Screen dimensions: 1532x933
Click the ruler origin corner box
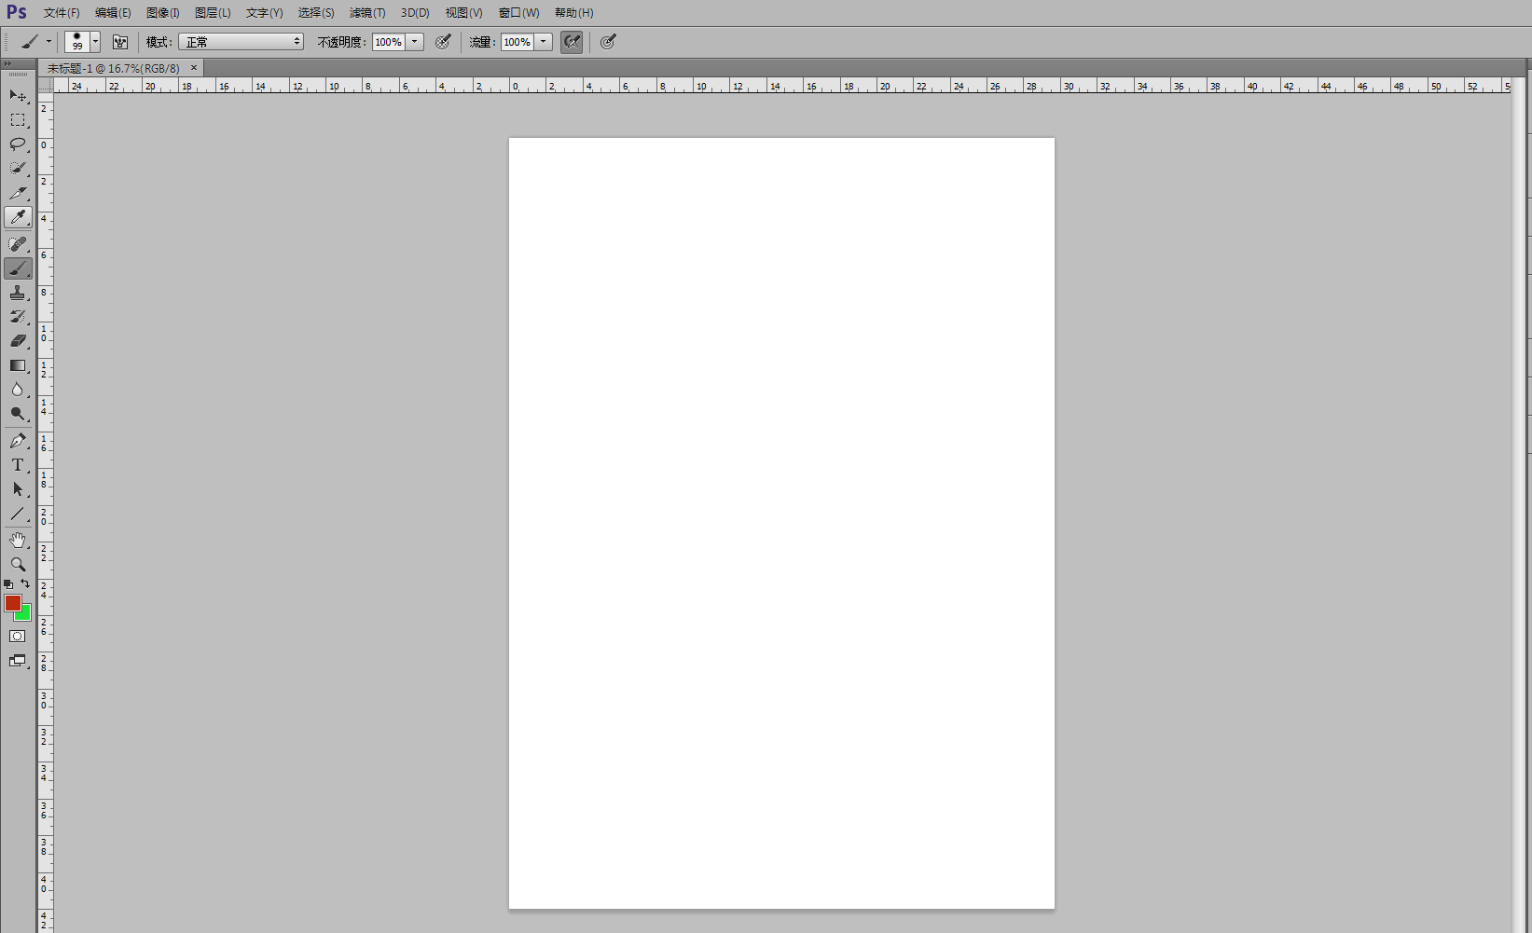pos(46,85)
